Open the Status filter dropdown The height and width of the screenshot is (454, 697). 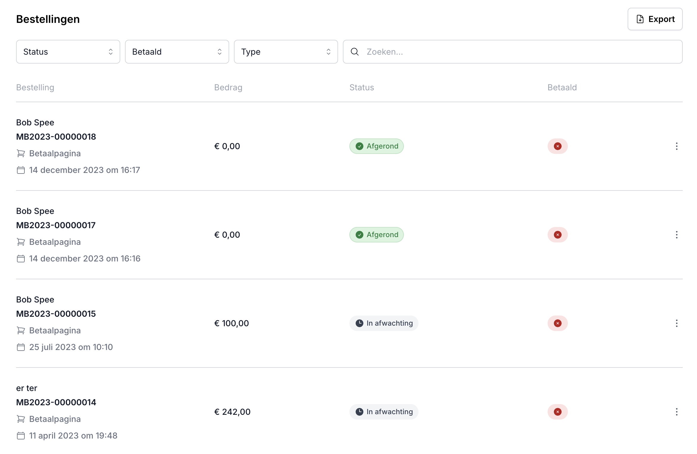pyautogui.click(x=68, y=52)
